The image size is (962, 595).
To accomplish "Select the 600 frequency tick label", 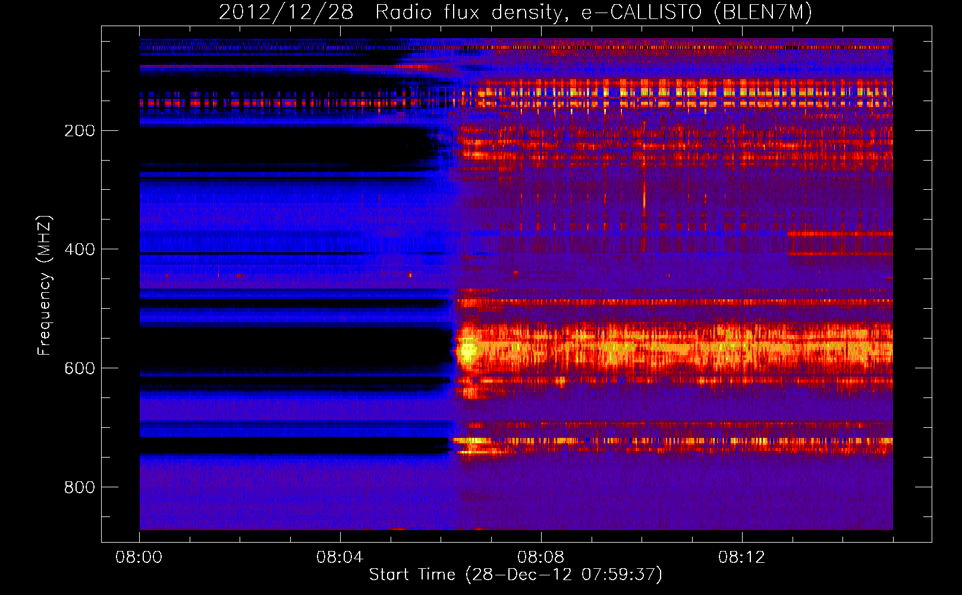I will (x=80, y=369).
